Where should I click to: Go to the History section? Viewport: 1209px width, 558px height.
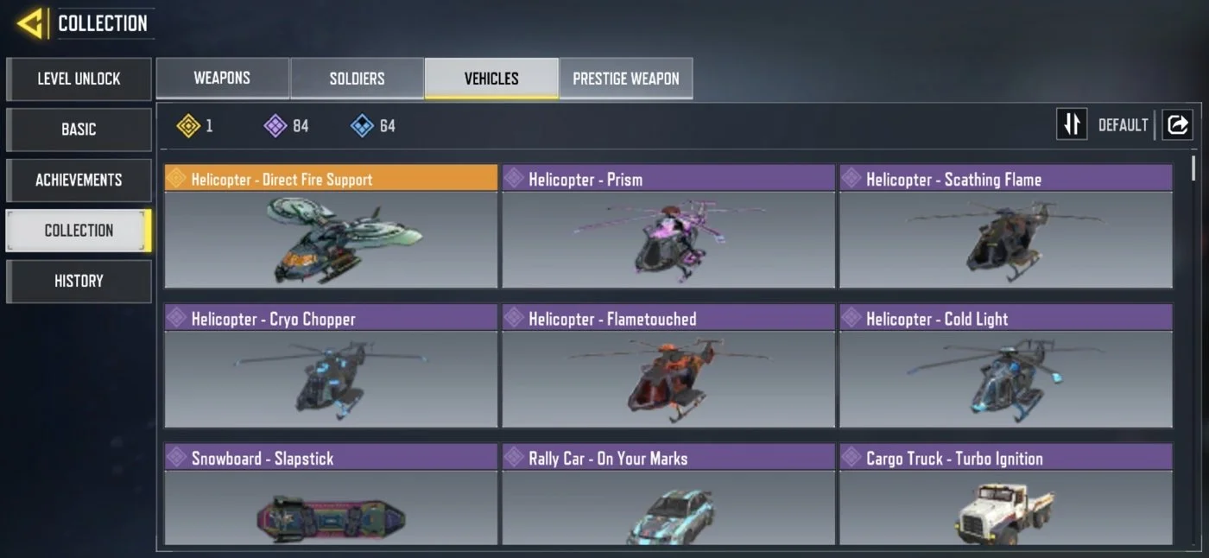pyautogui.click(x=79, y=281)
